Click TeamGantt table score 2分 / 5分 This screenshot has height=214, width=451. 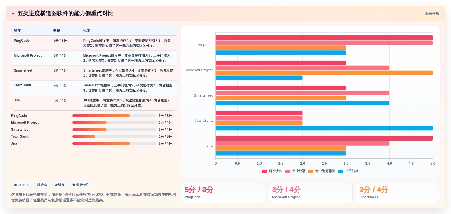pyautogui.click(x=60, y=85)
